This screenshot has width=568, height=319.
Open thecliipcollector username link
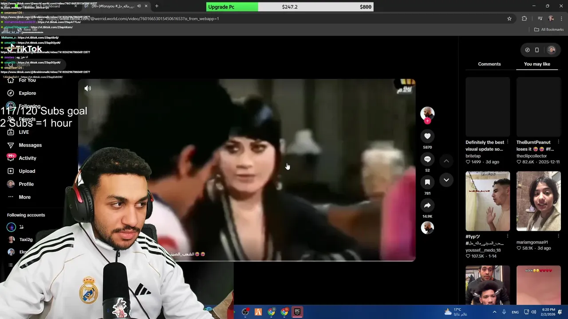532,156
